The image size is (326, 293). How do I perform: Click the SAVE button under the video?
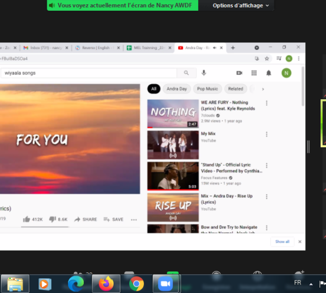114,219
